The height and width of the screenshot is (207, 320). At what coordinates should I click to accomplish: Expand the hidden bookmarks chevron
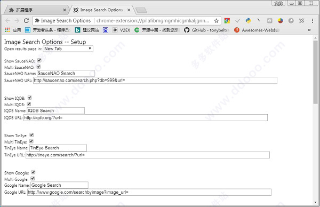[x=309, y=30]
